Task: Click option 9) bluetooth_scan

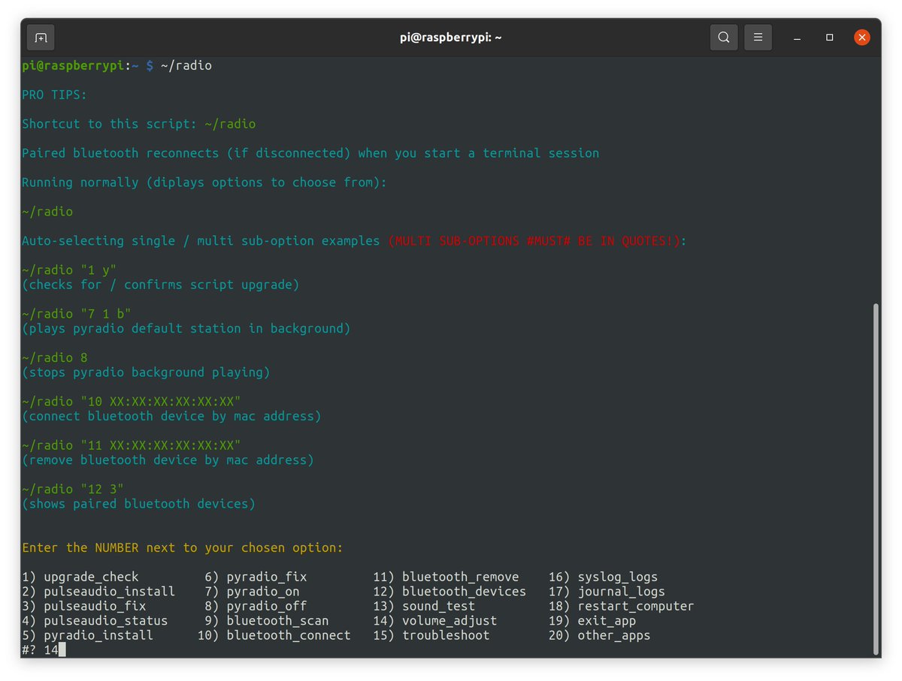Action: coord(267,620)
